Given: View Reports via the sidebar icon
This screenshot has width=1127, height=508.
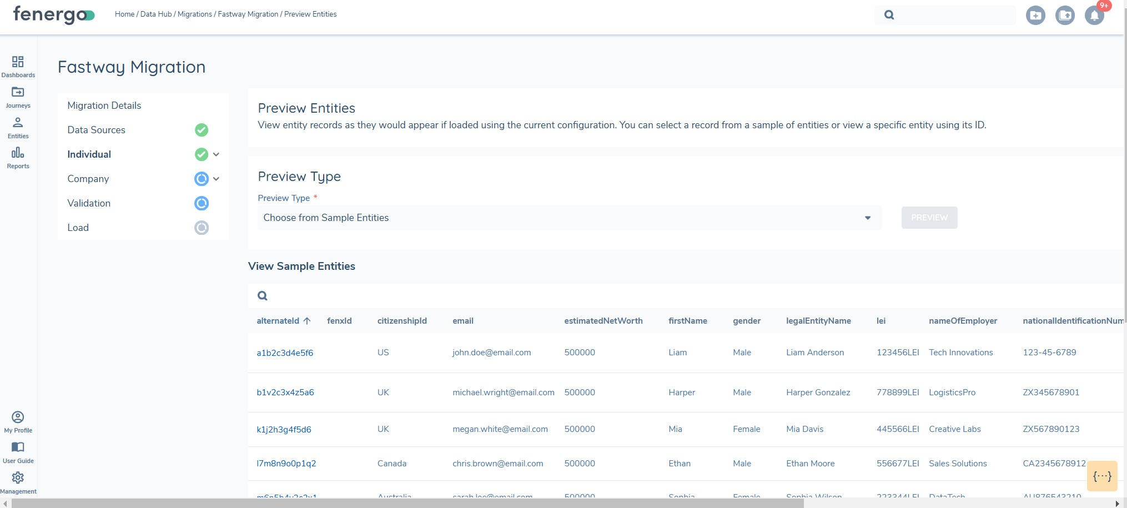Looking at the screenshot, I should [18, 154].
